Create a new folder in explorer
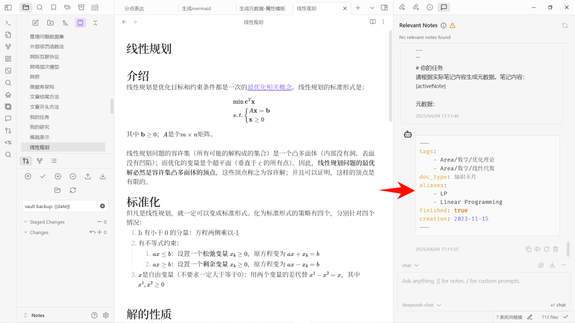575x323 pixels. [50, 23]
